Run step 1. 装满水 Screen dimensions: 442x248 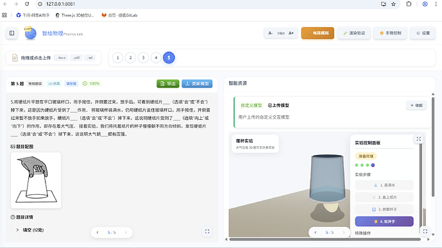point(384,185)
